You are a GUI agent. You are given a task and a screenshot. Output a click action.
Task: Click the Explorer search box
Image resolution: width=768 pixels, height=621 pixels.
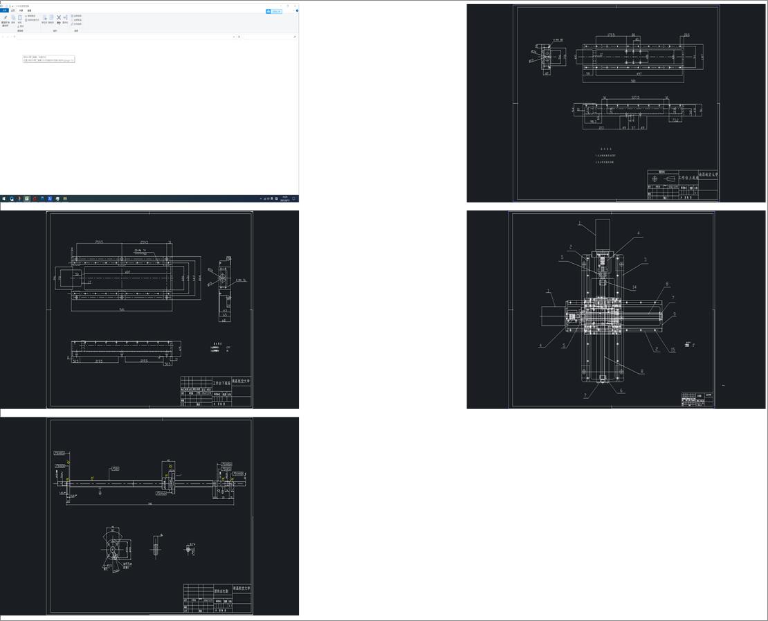tap(270, 37)
